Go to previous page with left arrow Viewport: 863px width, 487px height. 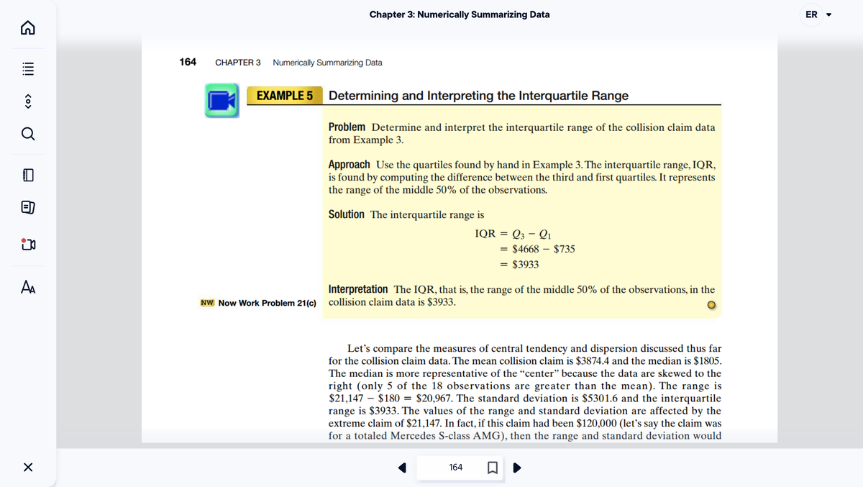403,468
